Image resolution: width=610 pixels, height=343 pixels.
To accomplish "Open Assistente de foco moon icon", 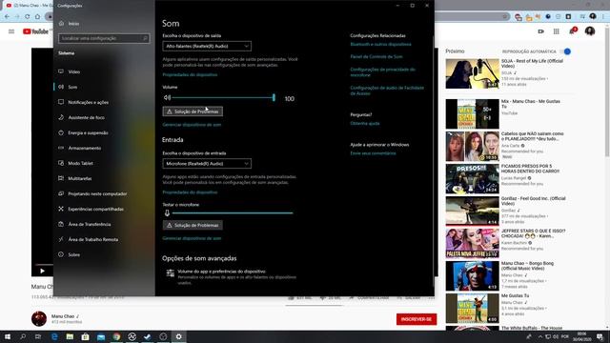I will 61,117.
